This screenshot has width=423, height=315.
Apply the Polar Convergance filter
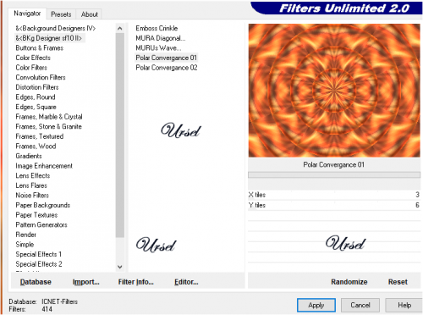[316, 305]
